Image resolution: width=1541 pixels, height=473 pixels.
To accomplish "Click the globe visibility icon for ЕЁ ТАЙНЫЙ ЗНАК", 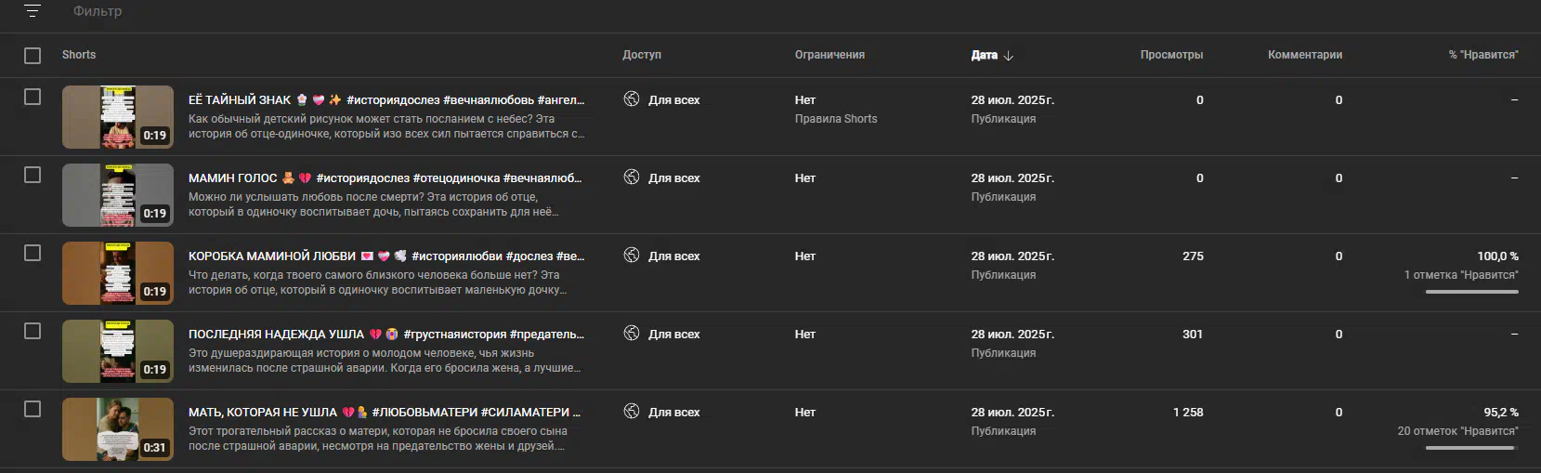I will tap(632, 99).
